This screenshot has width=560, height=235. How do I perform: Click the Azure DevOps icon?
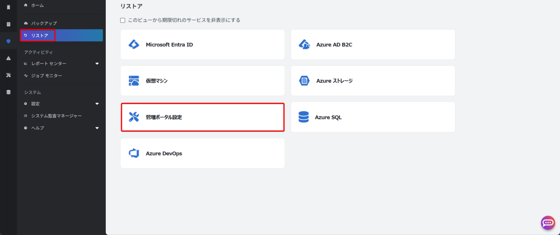click(134, 153)
